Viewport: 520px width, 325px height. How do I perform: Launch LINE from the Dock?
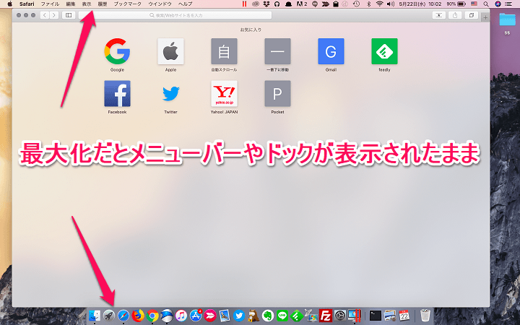pyautogui.click(x=282, y=316)
